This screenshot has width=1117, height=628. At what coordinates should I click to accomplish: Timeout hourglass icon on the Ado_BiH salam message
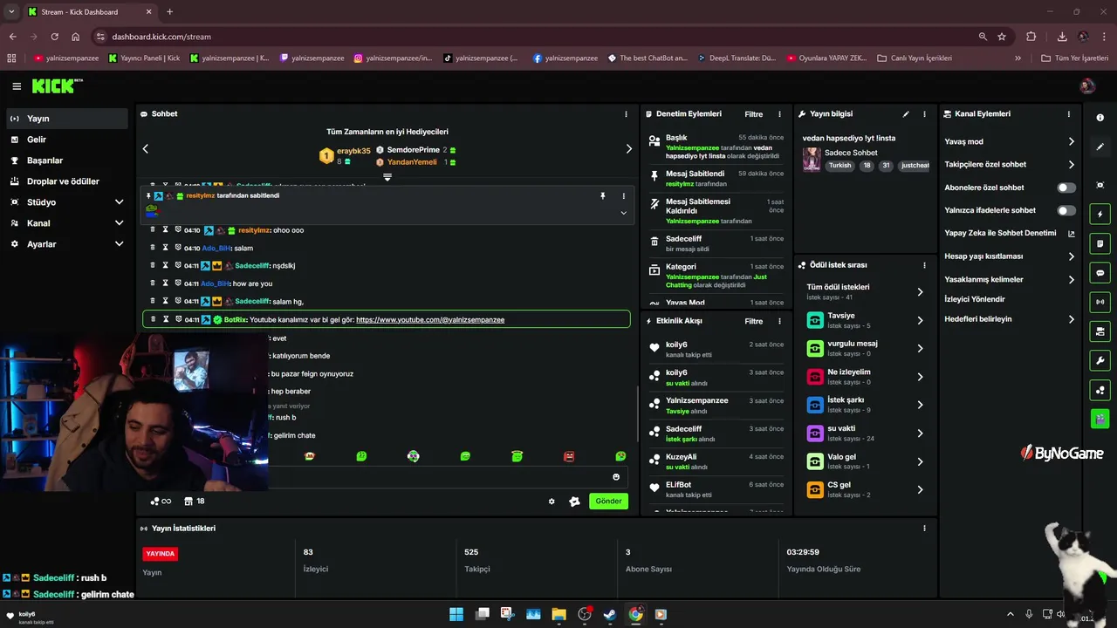(166, 248)
